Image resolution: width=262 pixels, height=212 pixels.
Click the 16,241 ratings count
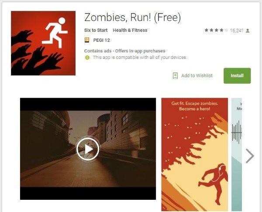pyautogui.click(x=236, y=31)
